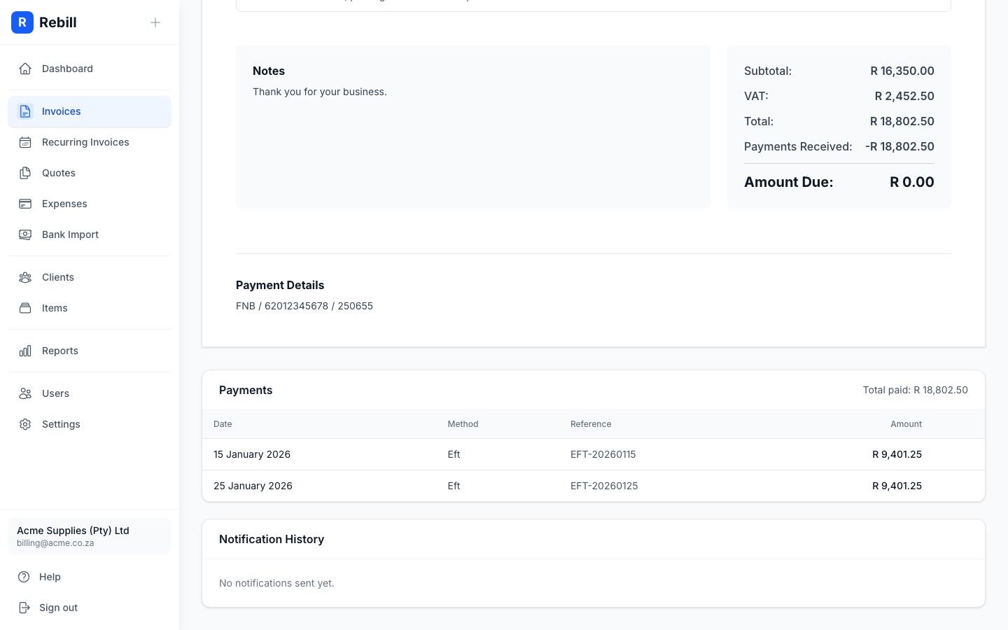Viewport: 1008px width, 630px height.
Task: Click reference EFT-20260115
Action: [x=603, y=454]
